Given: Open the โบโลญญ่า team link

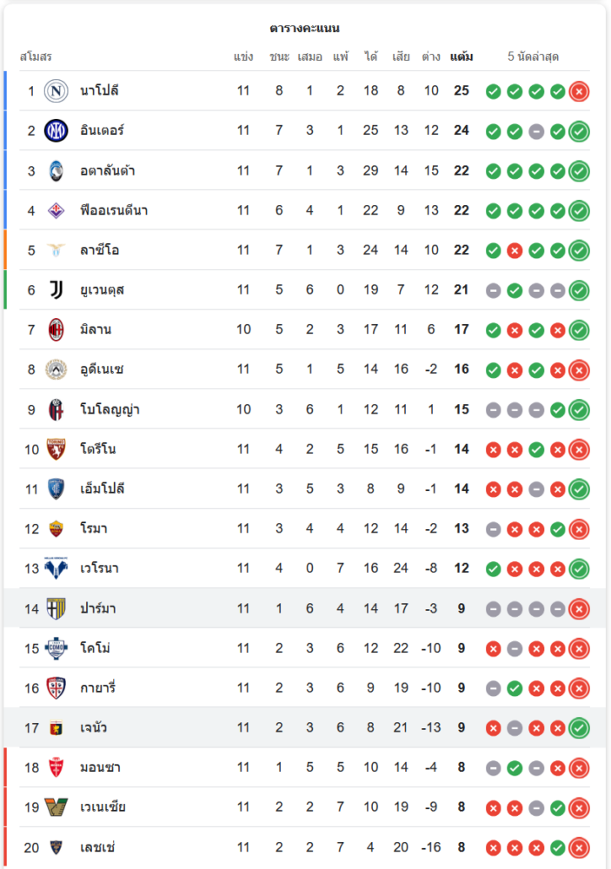Looking at the screenshot, I should point(110,409).
